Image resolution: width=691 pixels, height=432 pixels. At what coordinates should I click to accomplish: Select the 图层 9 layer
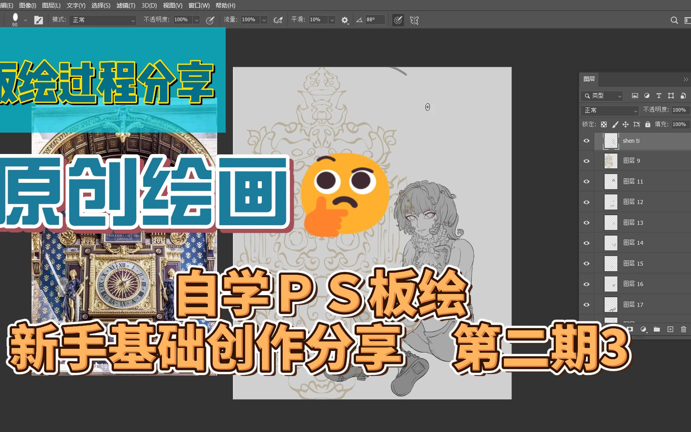tap(640, 161)
